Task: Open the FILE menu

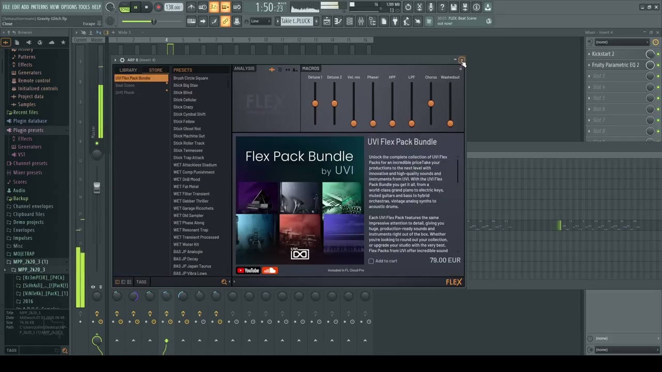Action: (6, 7)
